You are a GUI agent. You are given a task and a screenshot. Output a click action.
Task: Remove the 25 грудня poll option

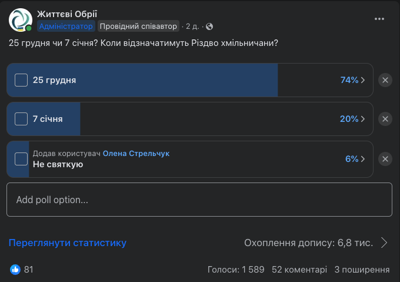click(385, 80)
